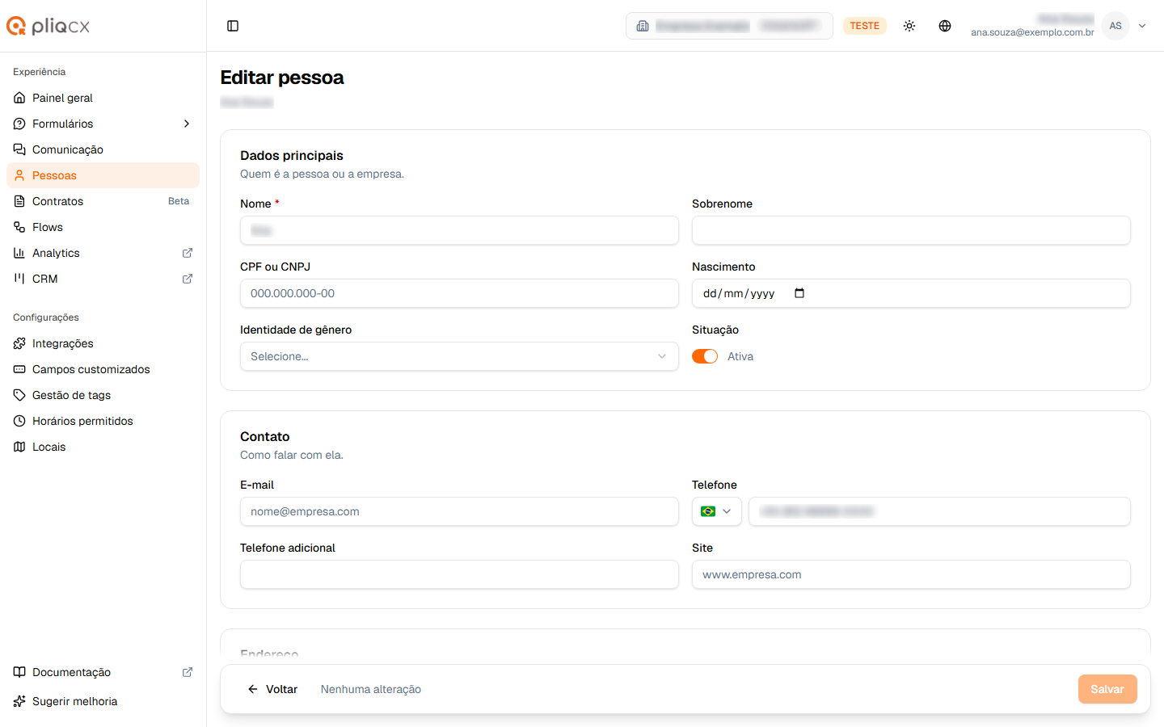The width and height of the screenshot is (1164, 727).
Task: Click the Site input field
Action: (911, 574)
